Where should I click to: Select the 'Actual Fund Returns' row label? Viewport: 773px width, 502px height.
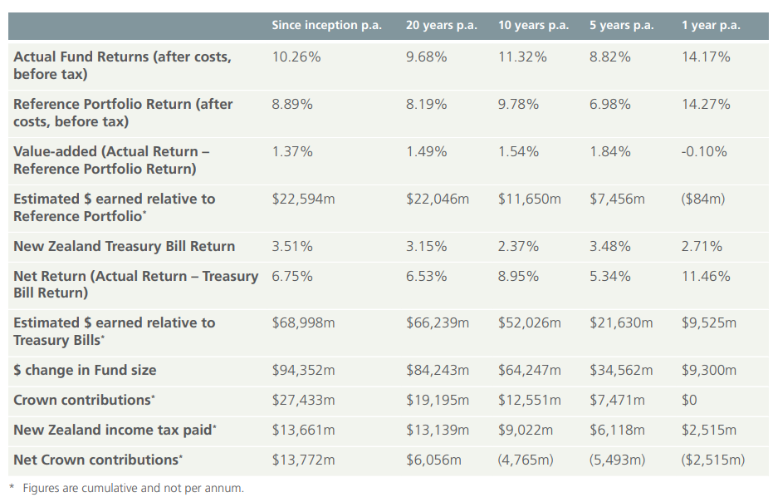[x=122, y=65]
